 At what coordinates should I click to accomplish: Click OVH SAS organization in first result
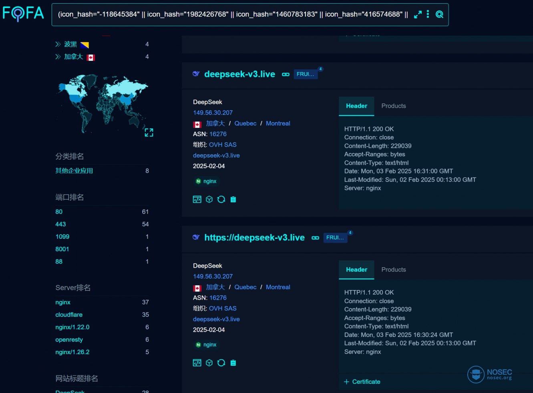(223, 145)
